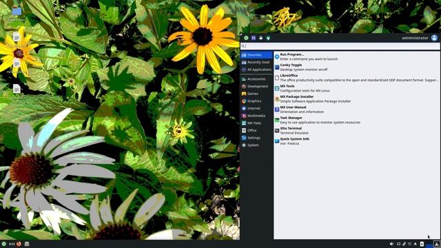The width and height of the screenshot is (441, 248).
Task: Start Task Manager from favorites
Action: pyautogui.click(x=357, y=120)
